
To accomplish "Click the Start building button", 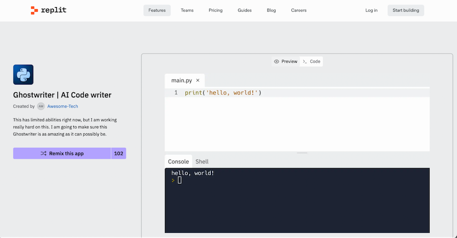I will pos(406,11).
